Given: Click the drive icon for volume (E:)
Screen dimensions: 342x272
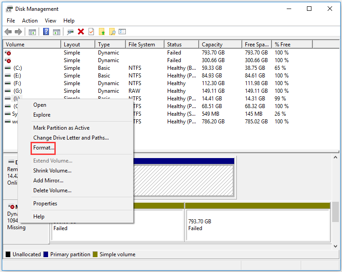Looking at the screenshot, I should tap(8, 76).
